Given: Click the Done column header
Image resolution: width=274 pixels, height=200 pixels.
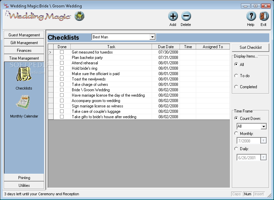Looking at the screenshot, I should point(62,46).
